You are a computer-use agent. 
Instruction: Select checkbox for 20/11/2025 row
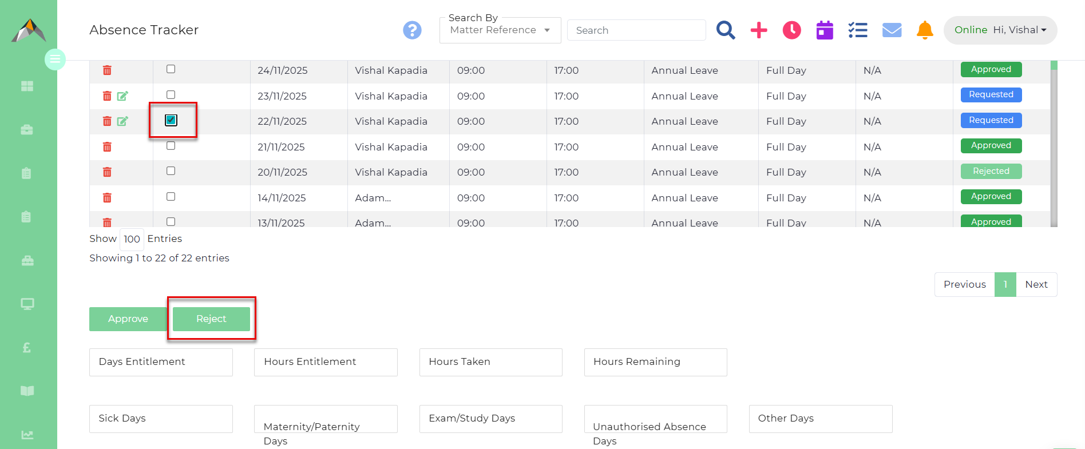click(x=171, y=171)
